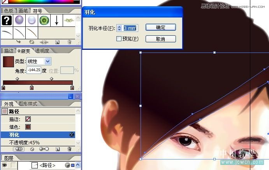Switch to the 画笔 tab
The width and height of the screenshot is (269, 170).
click(23, 11)
